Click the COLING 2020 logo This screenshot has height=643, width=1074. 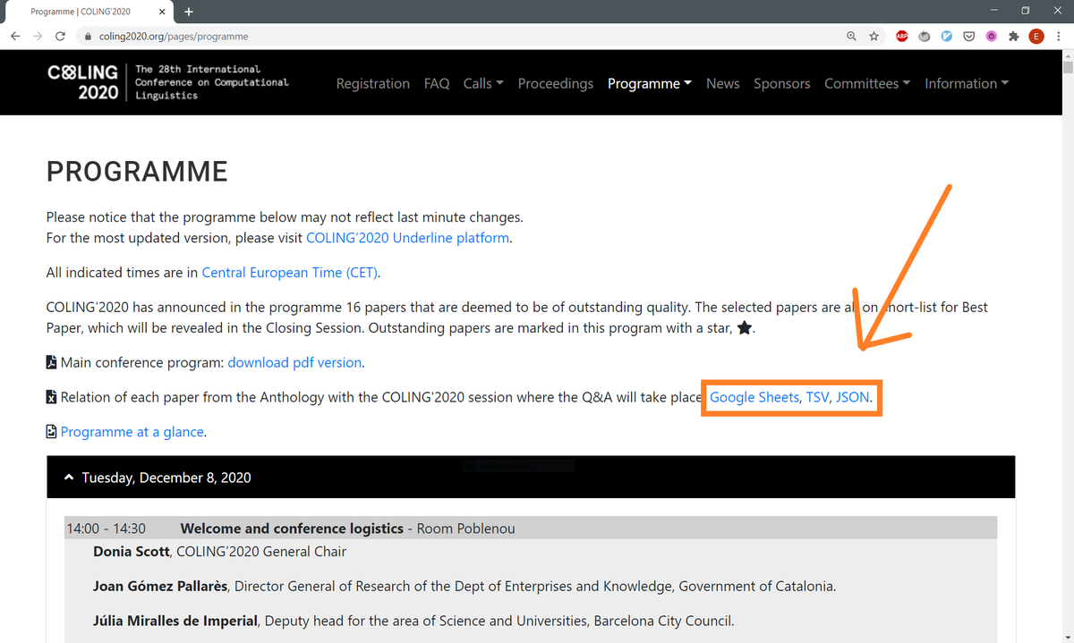coord(82,82)
